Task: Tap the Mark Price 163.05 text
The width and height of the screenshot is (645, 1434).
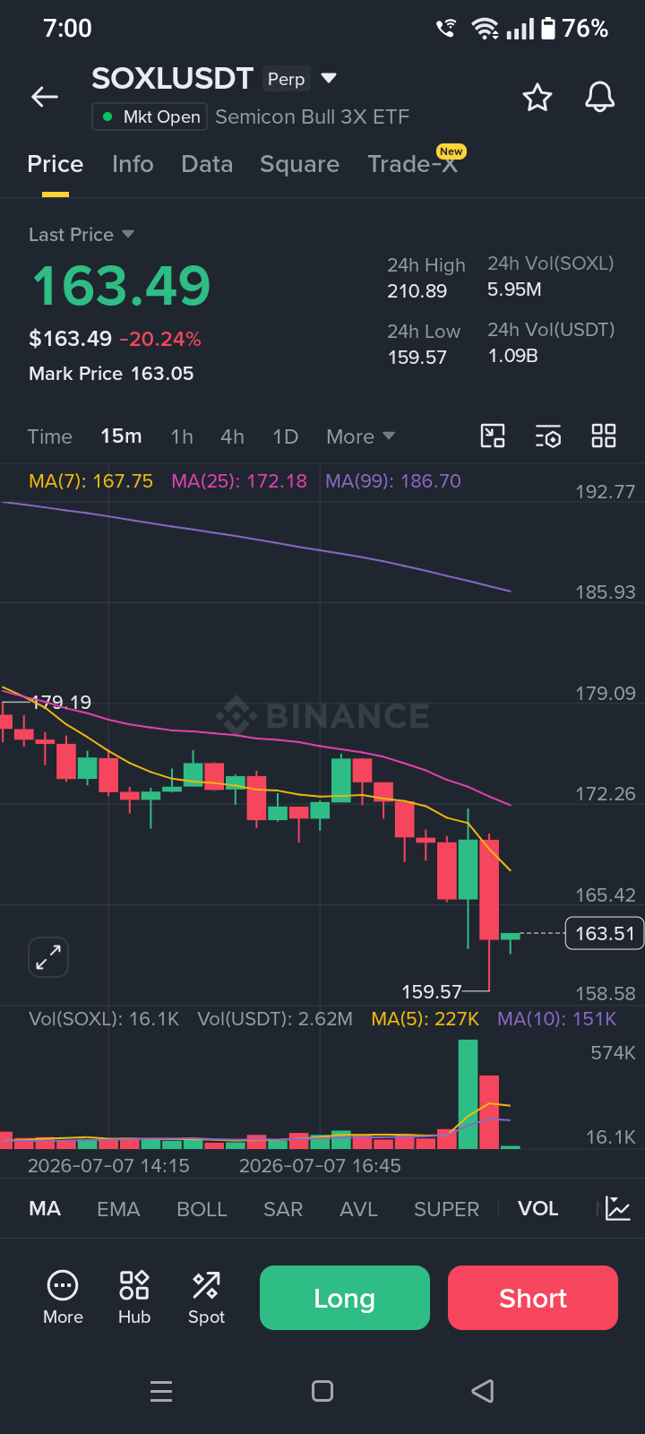Action: tap(111, 374)
